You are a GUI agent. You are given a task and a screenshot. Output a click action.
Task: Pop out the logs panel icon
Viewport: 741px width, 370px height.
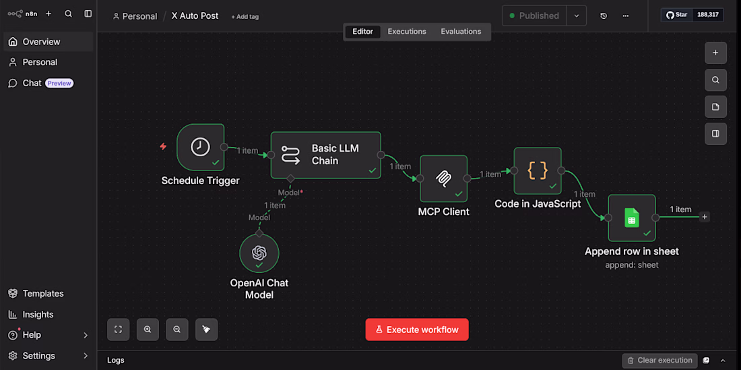[706, 360]
